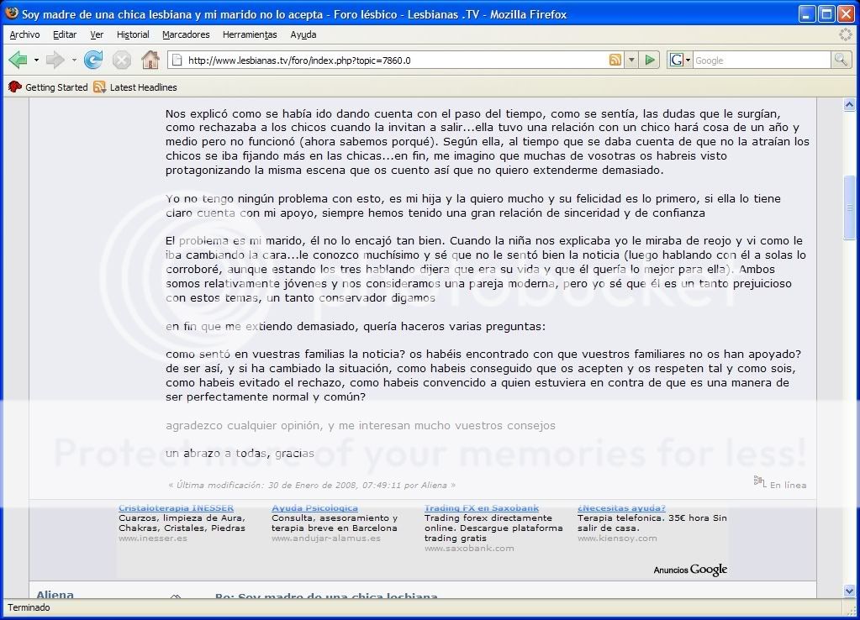Click the Back navigation arrow

(x=18, y=60)
